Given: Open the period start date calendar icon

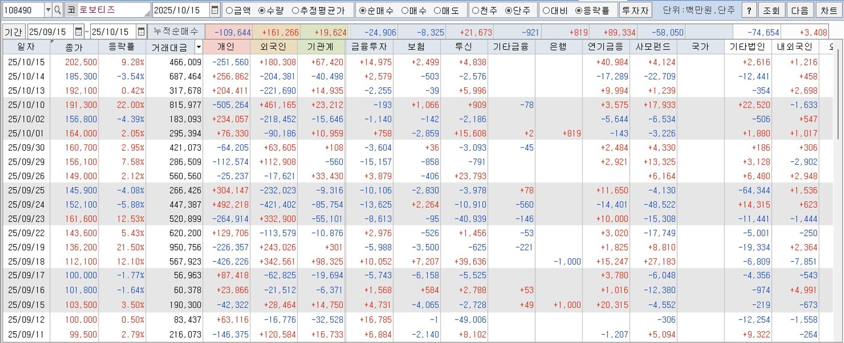Looking at the screenshot, I should click(x=78, y=32).
